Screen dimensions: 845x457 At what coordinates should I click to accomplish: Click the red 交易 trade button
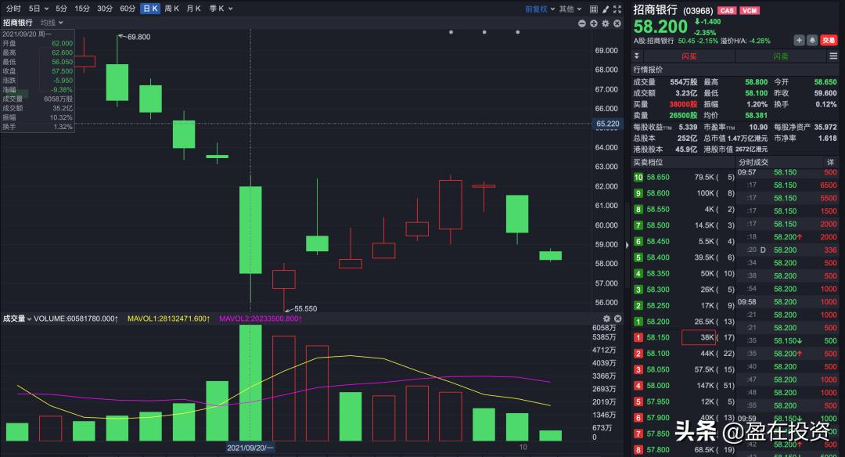(x=829, y=41)
